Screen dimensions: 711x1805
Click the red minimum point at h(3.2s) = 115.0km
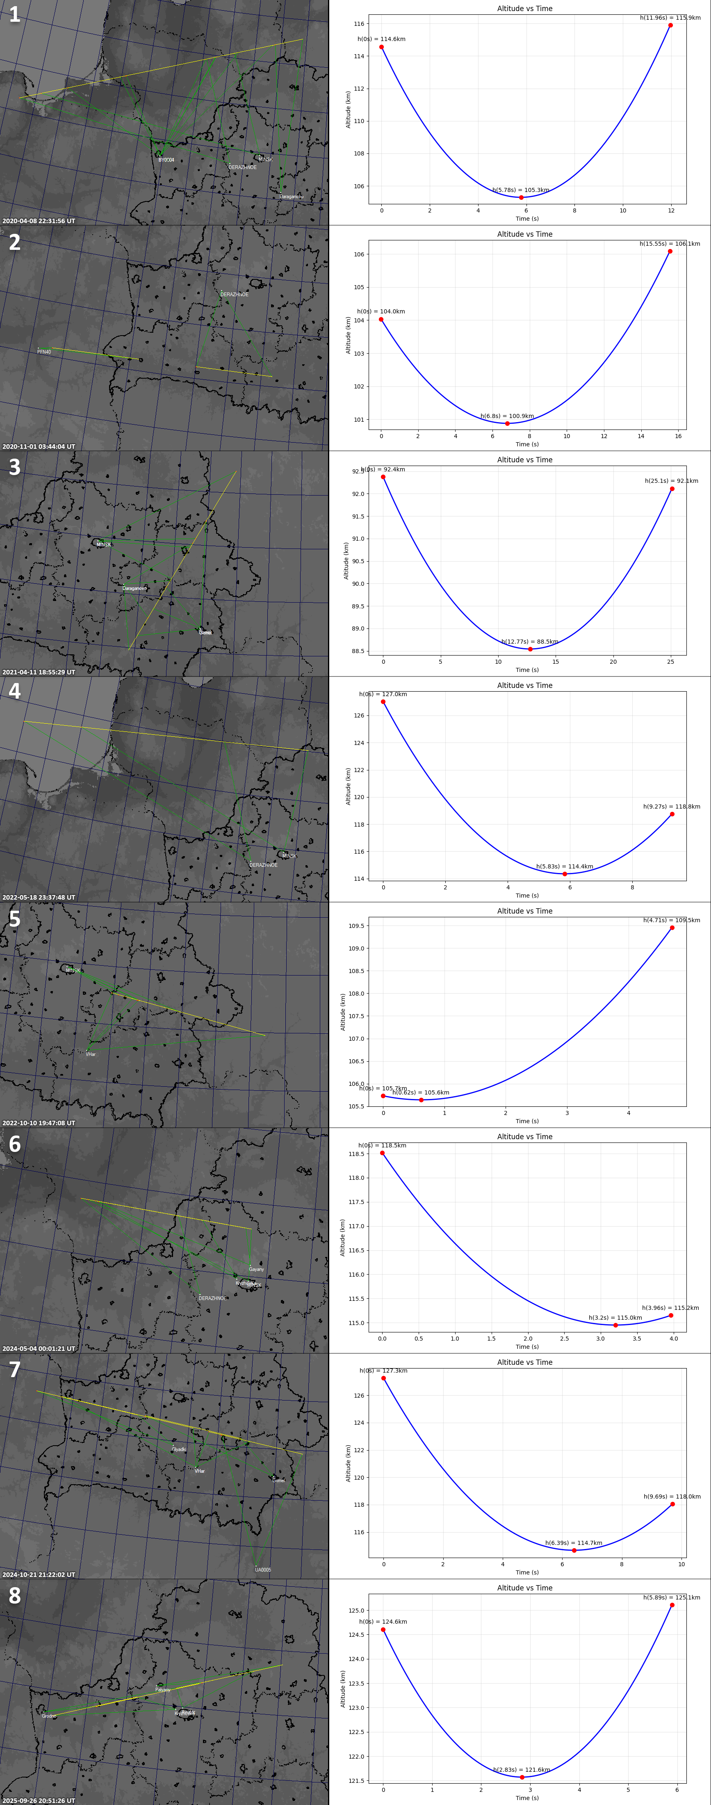tap(616, 1325)
